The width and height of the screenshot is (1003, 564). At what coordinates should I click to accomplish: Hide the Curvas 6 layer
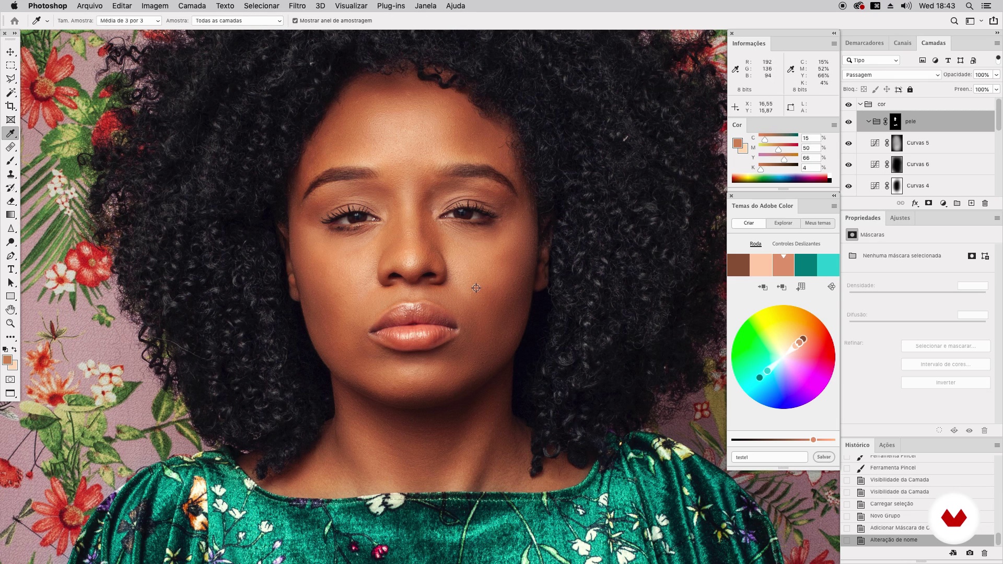[848, 164]
